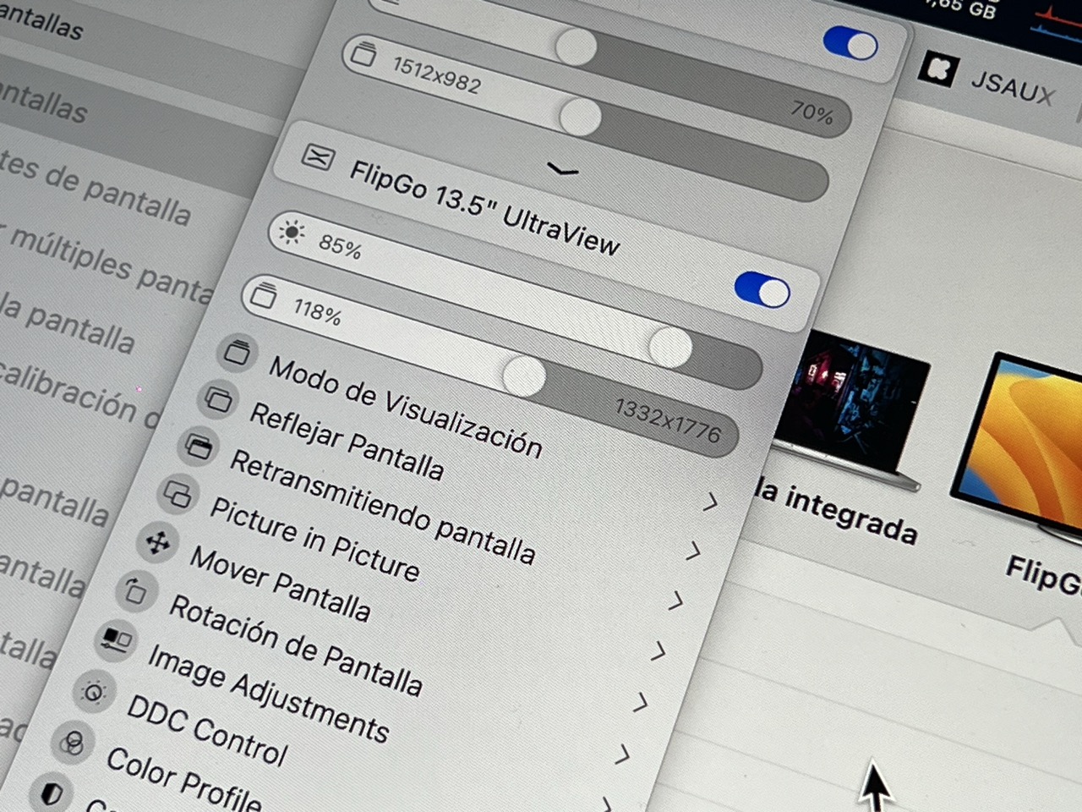
Task: Open the Retransmitiendo pantalla menu entry
Action: pos(383,507)
